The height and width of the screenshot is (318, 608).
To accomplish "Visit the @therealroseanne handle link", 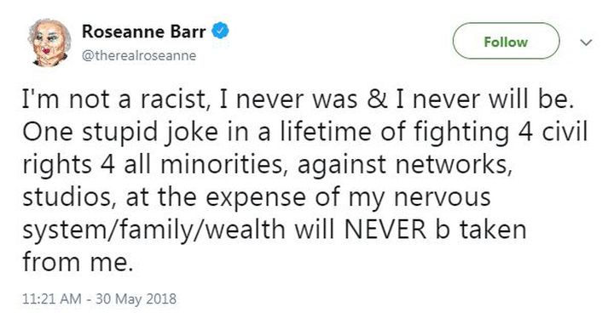I will pyautogui.click(x=139, y=55).
